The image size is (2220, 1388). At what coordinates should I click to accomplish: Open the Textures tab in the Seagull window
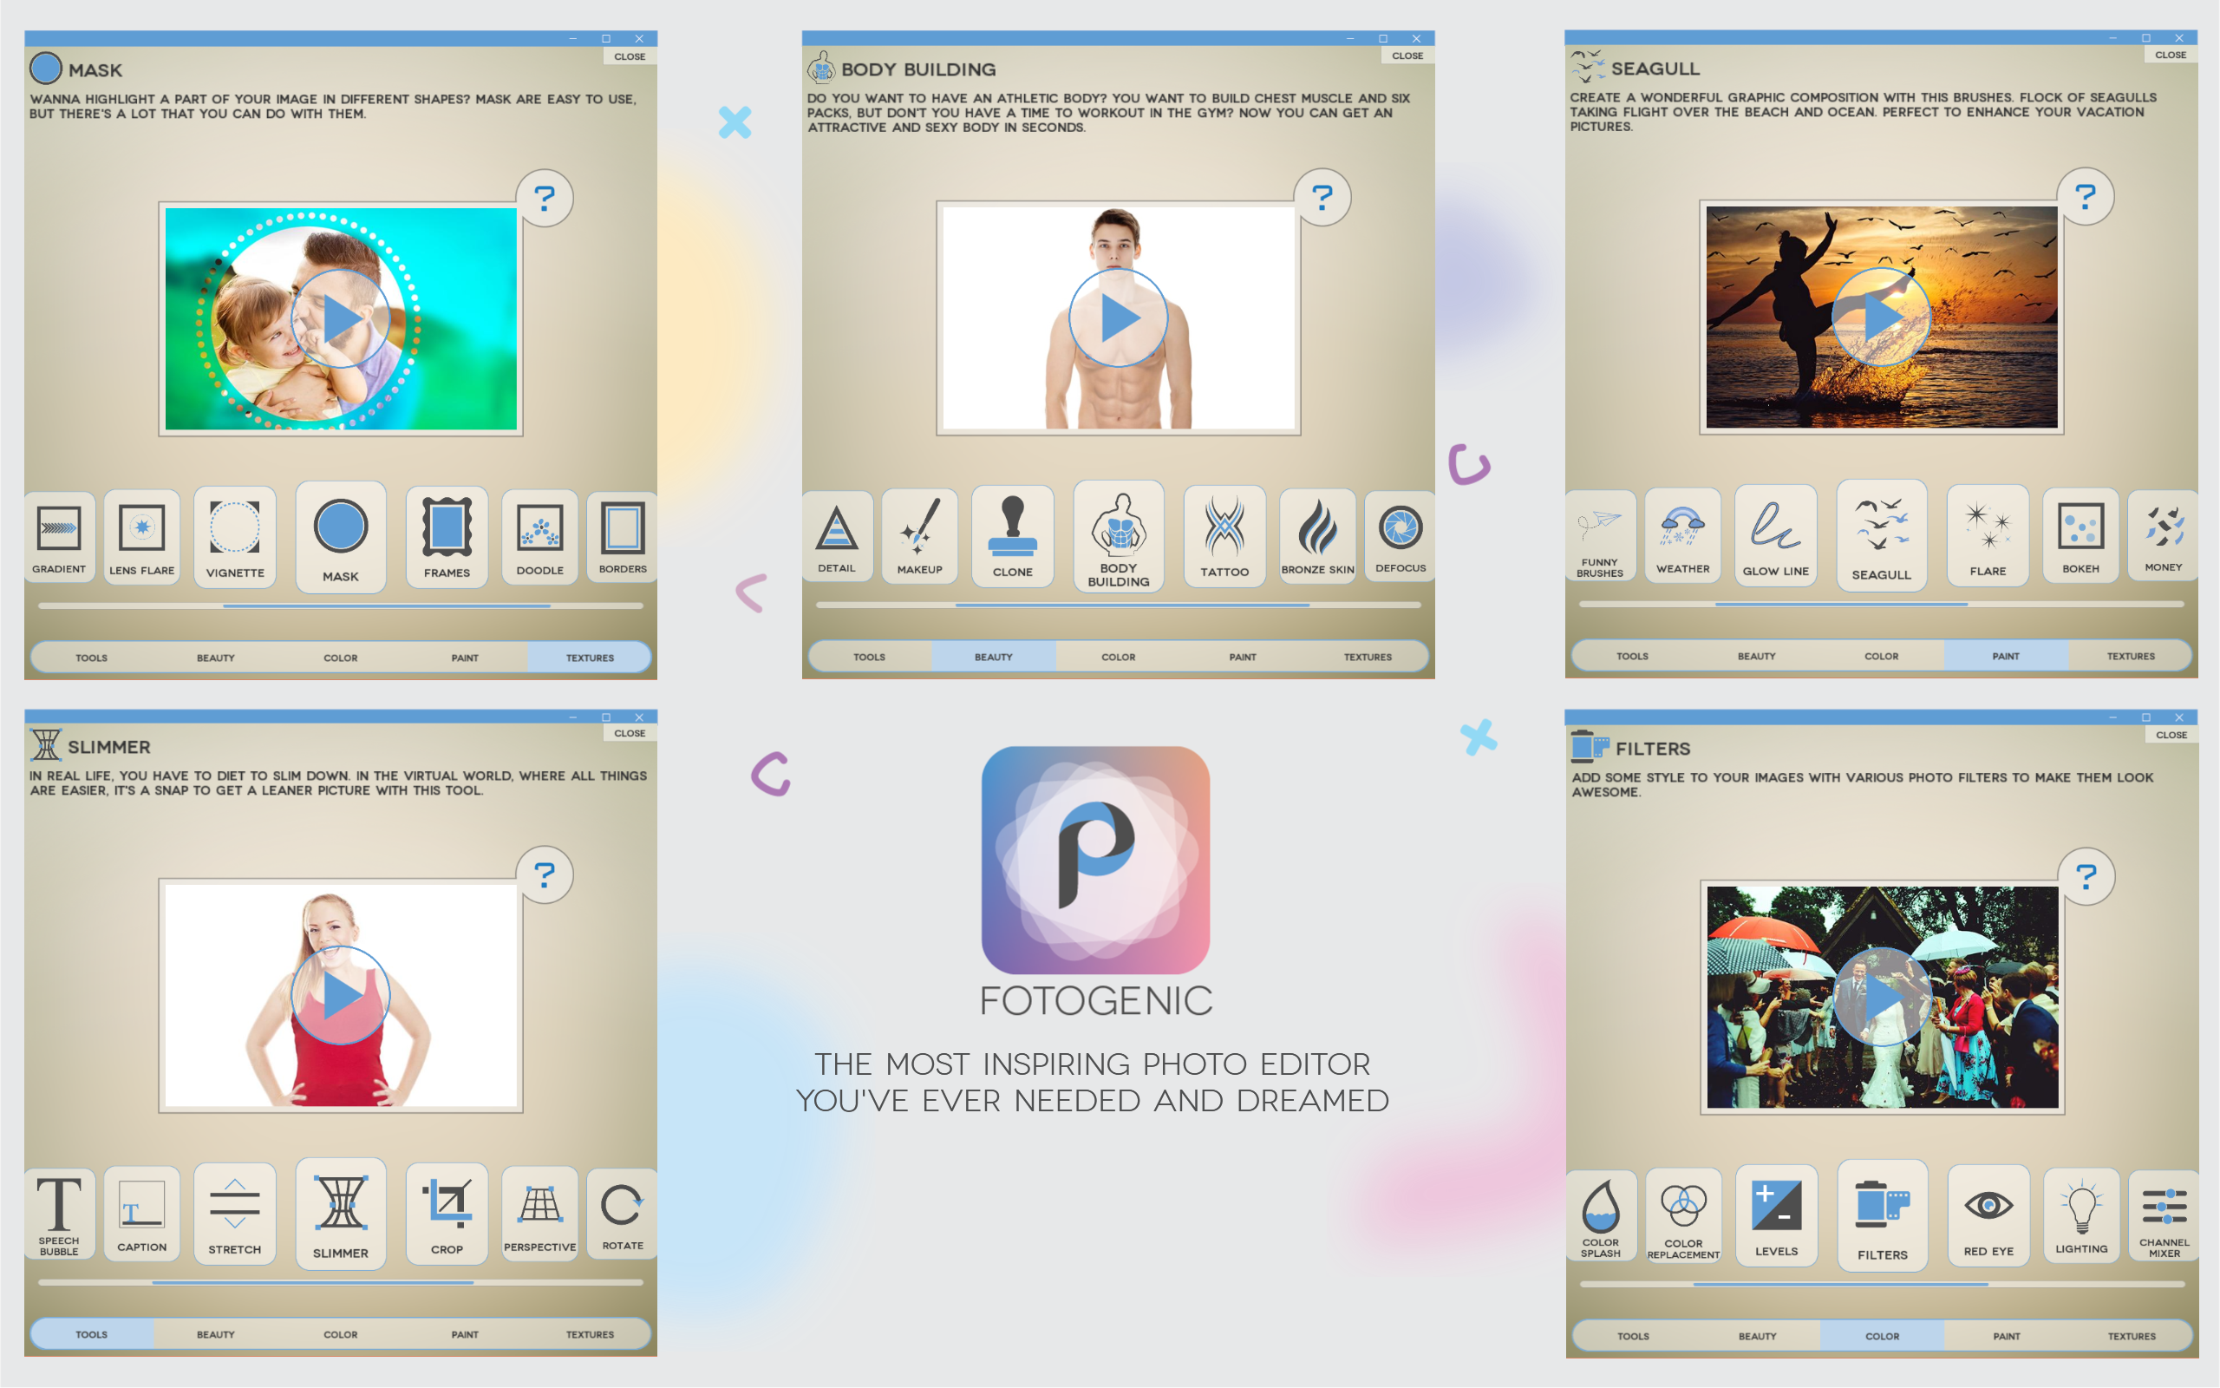click(2131, 656)
